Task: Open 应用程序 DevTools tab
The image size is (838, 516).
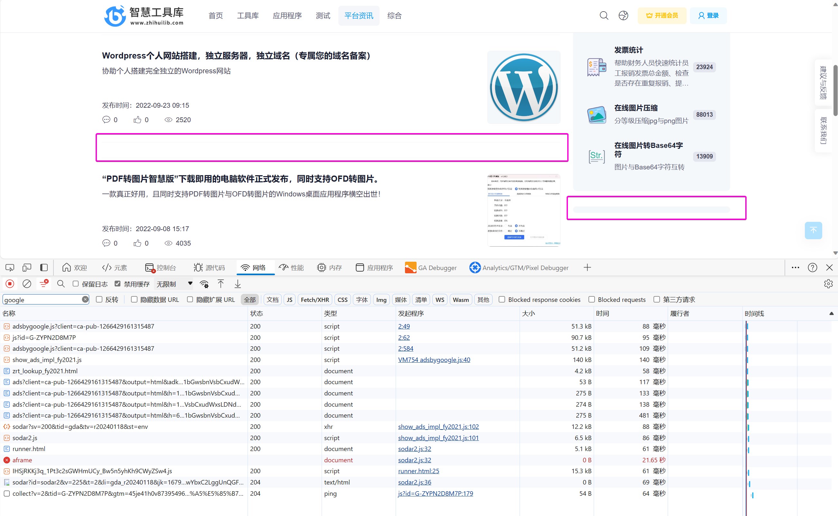Action: point(374,267)
